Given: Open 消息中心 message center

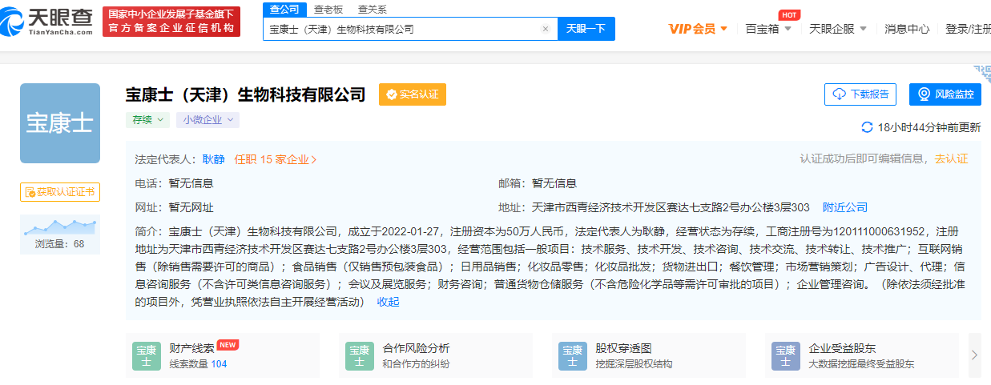Looking at the screenshot, I should [x=907, y=29].
